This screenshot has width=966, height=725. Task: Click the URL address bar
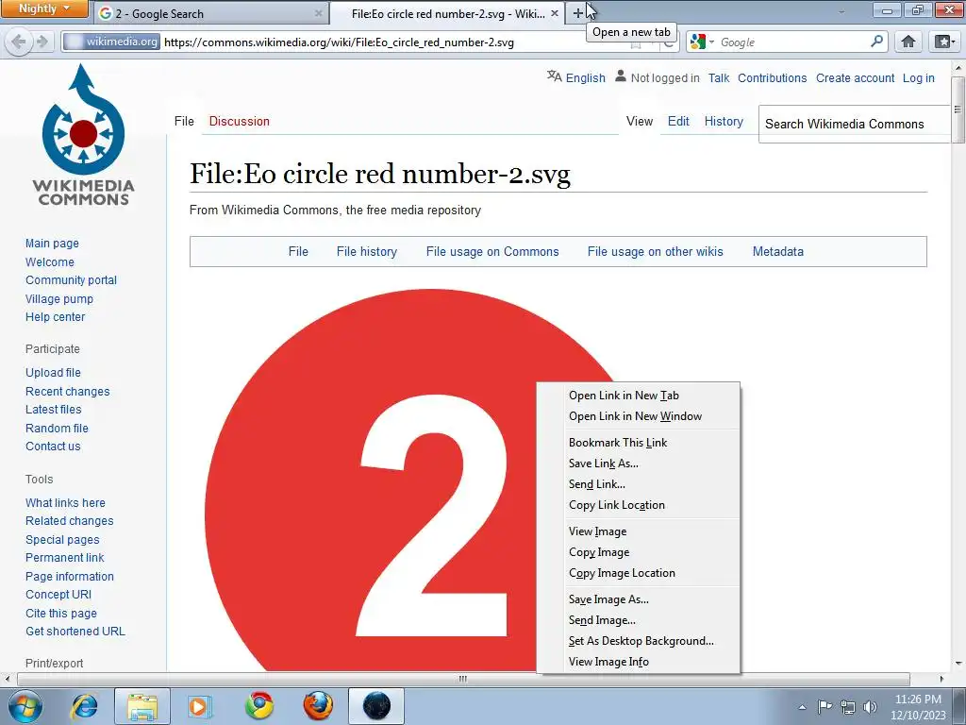click(394, 42)
